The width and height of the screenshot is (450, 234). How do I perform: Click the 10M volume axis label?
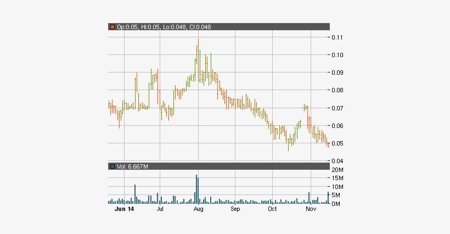tap(337, 187)
